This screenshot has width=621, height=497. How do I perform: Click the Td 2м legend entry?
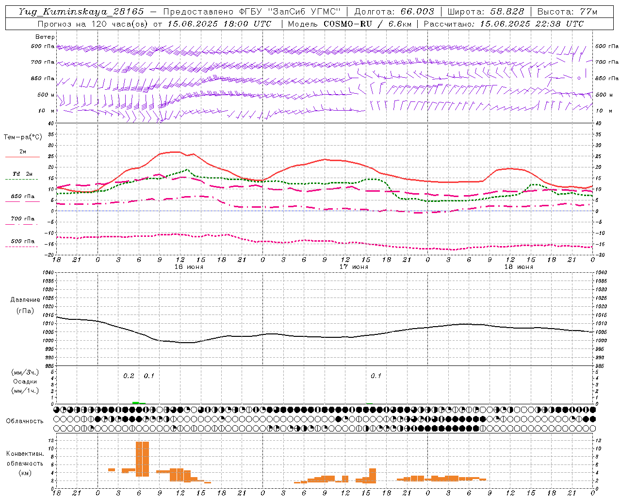(23, 174)
